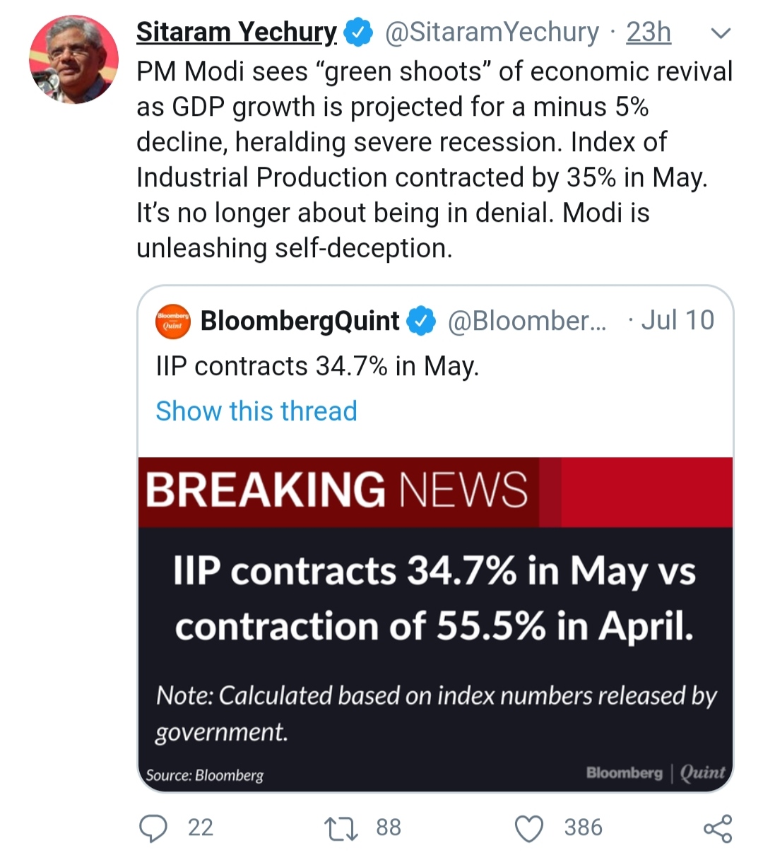
Task: Click the Jul 10 quoted tweet date
Action: (678, 321)
